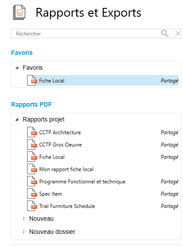183x247 pixels.
Task: Click the Rapports et Exports header icon
Action: (19, 12)
